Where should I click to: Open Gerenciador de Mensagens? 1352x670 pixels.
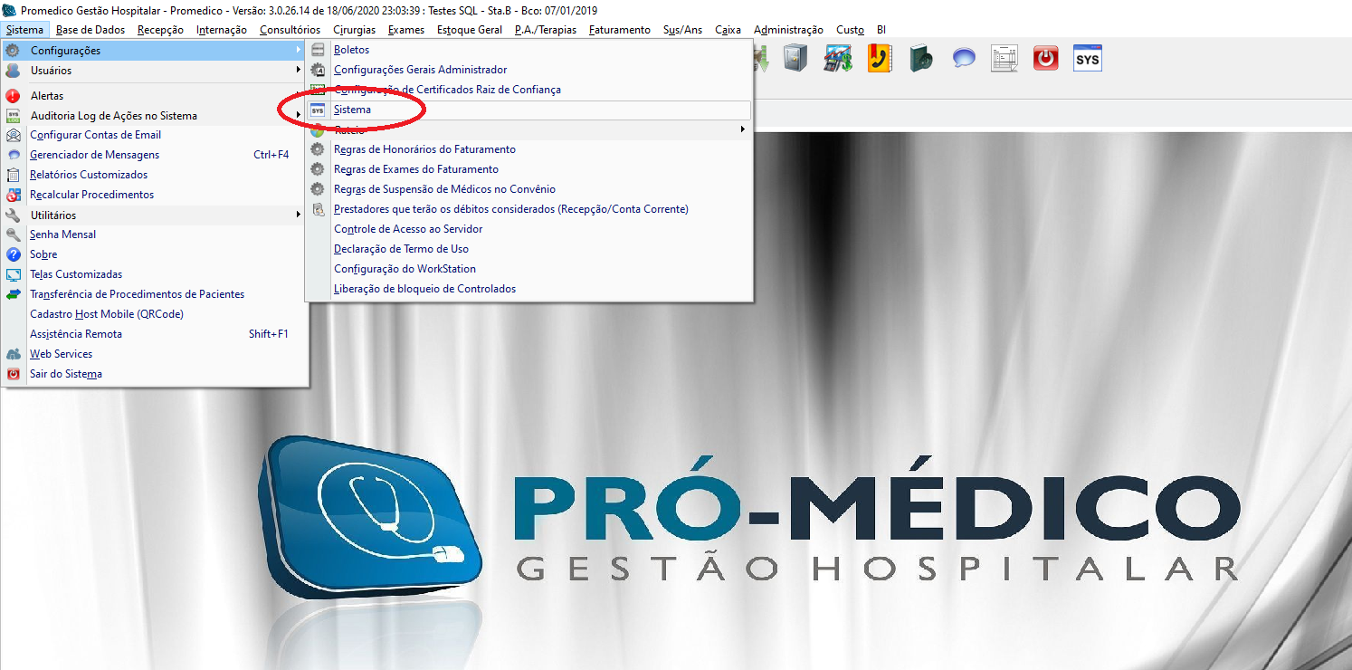(x=154, y=155)
